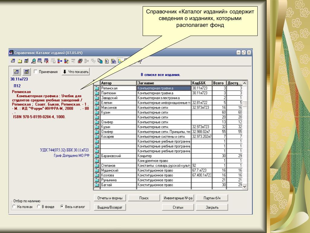Click the folder icon in Завадский row
This screenshot has width=310, height=233.
tap(97, 98)
